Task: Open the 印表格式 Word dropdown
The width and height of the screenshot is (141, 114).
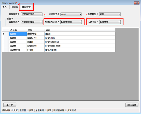Action: [71, 15]
